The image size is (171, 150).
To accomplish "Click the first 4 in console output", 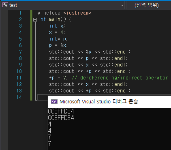I will (49, 124).
